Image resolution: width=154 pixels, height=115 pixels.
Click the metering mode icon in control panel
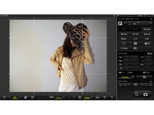[x=135, y=43]
